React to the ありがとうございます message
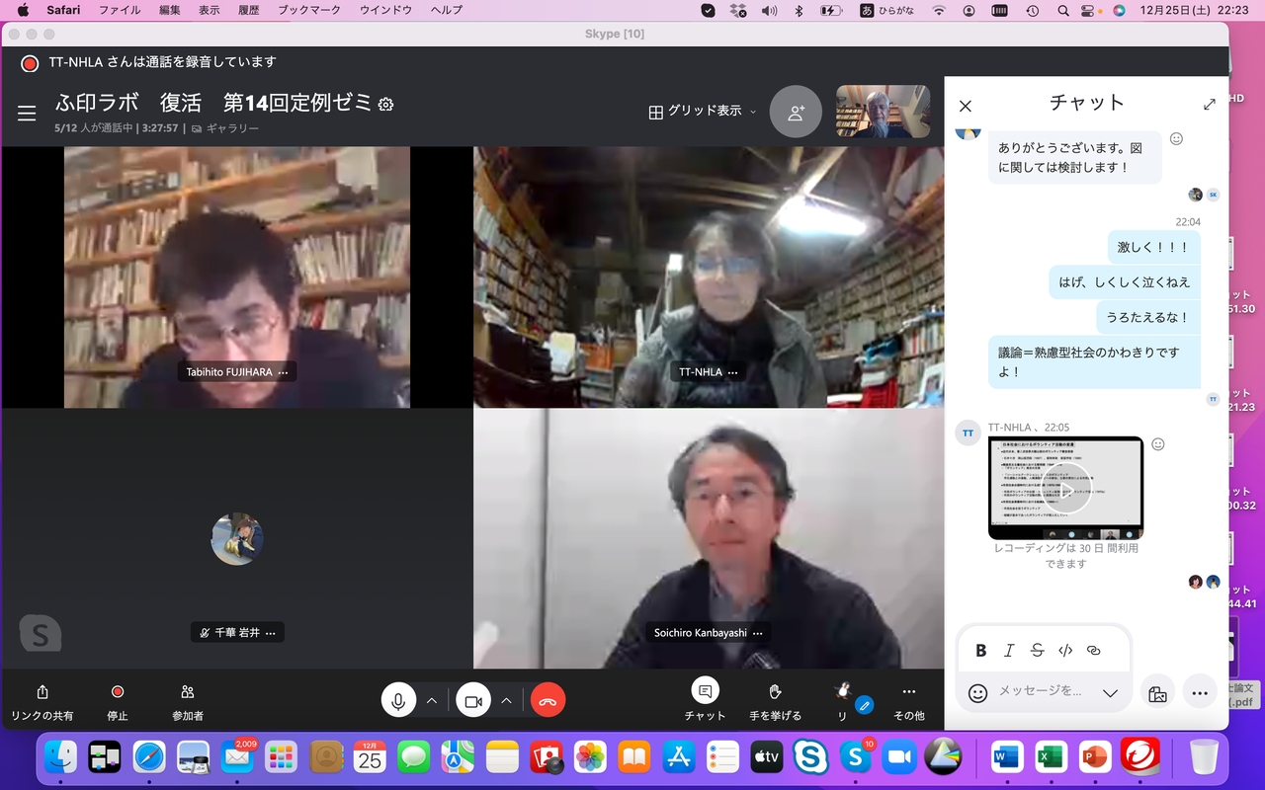 1176,139
